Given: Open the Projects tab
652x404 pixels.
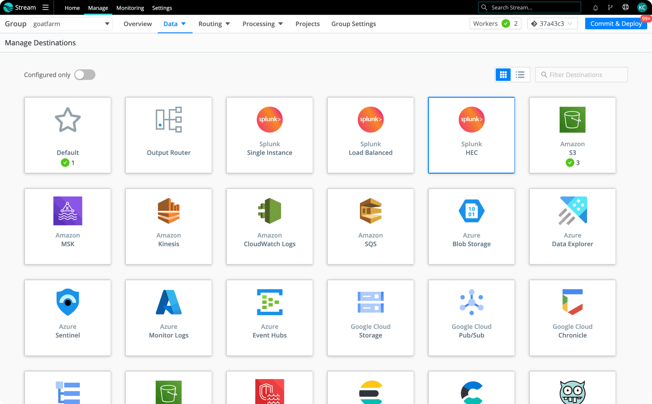Looking at the screenshot, I should click(307, 24).
